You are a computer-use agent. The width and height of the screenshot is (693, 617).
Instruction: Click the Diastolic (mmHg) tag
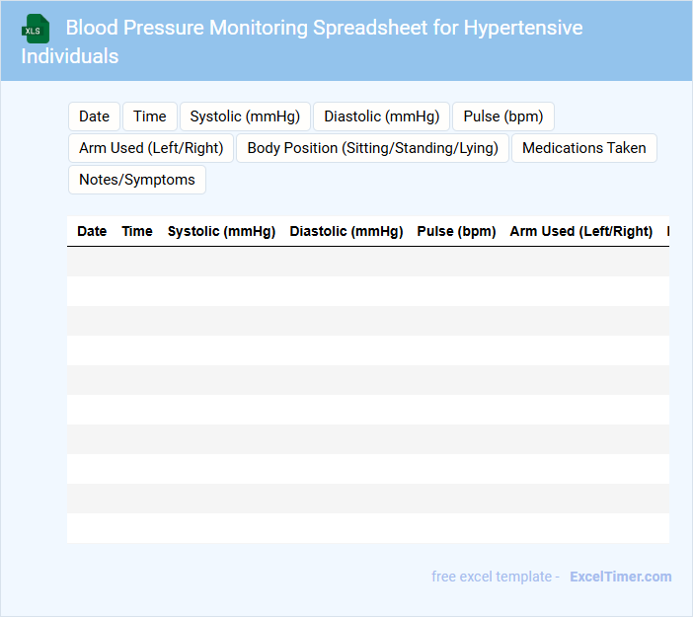382,116
